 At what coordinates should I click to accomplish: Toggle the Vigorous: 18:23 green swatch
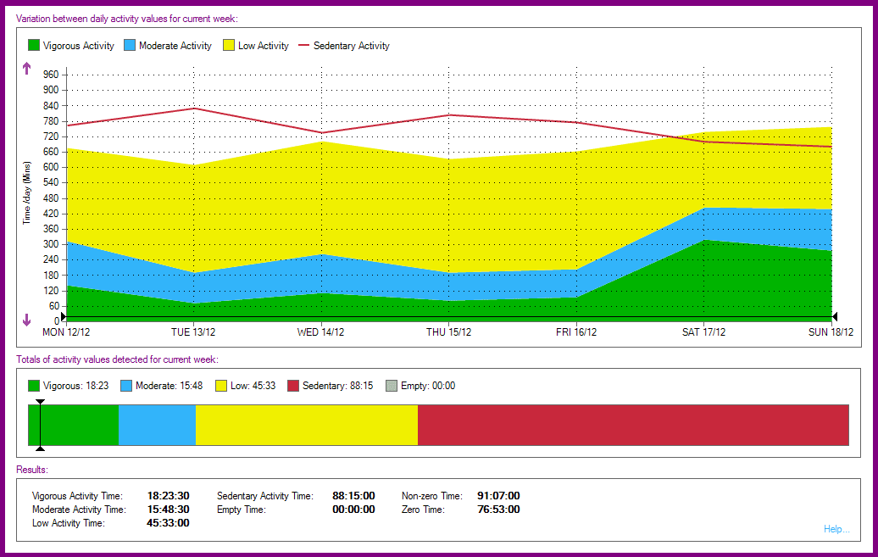[x=33, y=385]
